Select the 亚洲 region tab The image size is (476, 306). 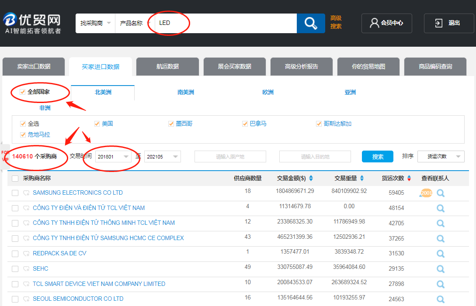350,92
